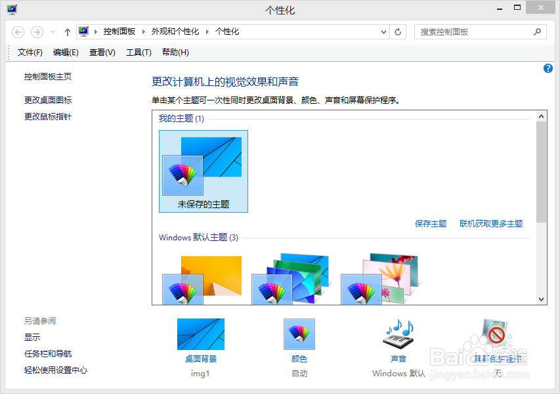The image size is (560, 394).
Task: Click the 保存主题 link
Action: pyautogui.click(x=431, y=223)
